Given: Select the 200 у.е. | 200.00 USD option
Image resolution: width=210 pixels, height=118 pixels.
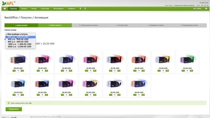Looking at the screenshot, I should [20, 37].
